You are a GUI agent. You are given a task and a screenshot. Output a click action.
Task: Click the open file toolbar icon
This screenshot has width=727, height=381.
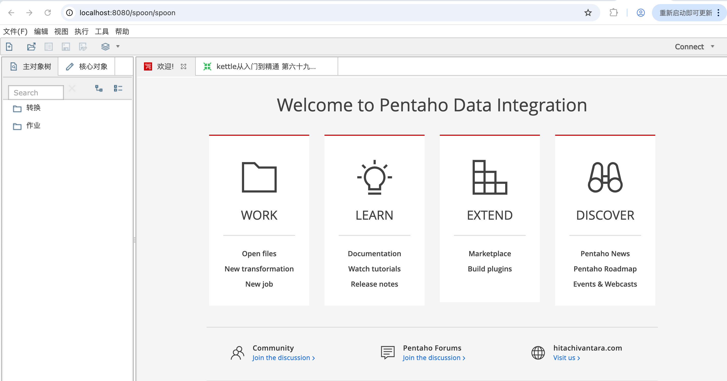pyautogui.click(x=31, y=47)
